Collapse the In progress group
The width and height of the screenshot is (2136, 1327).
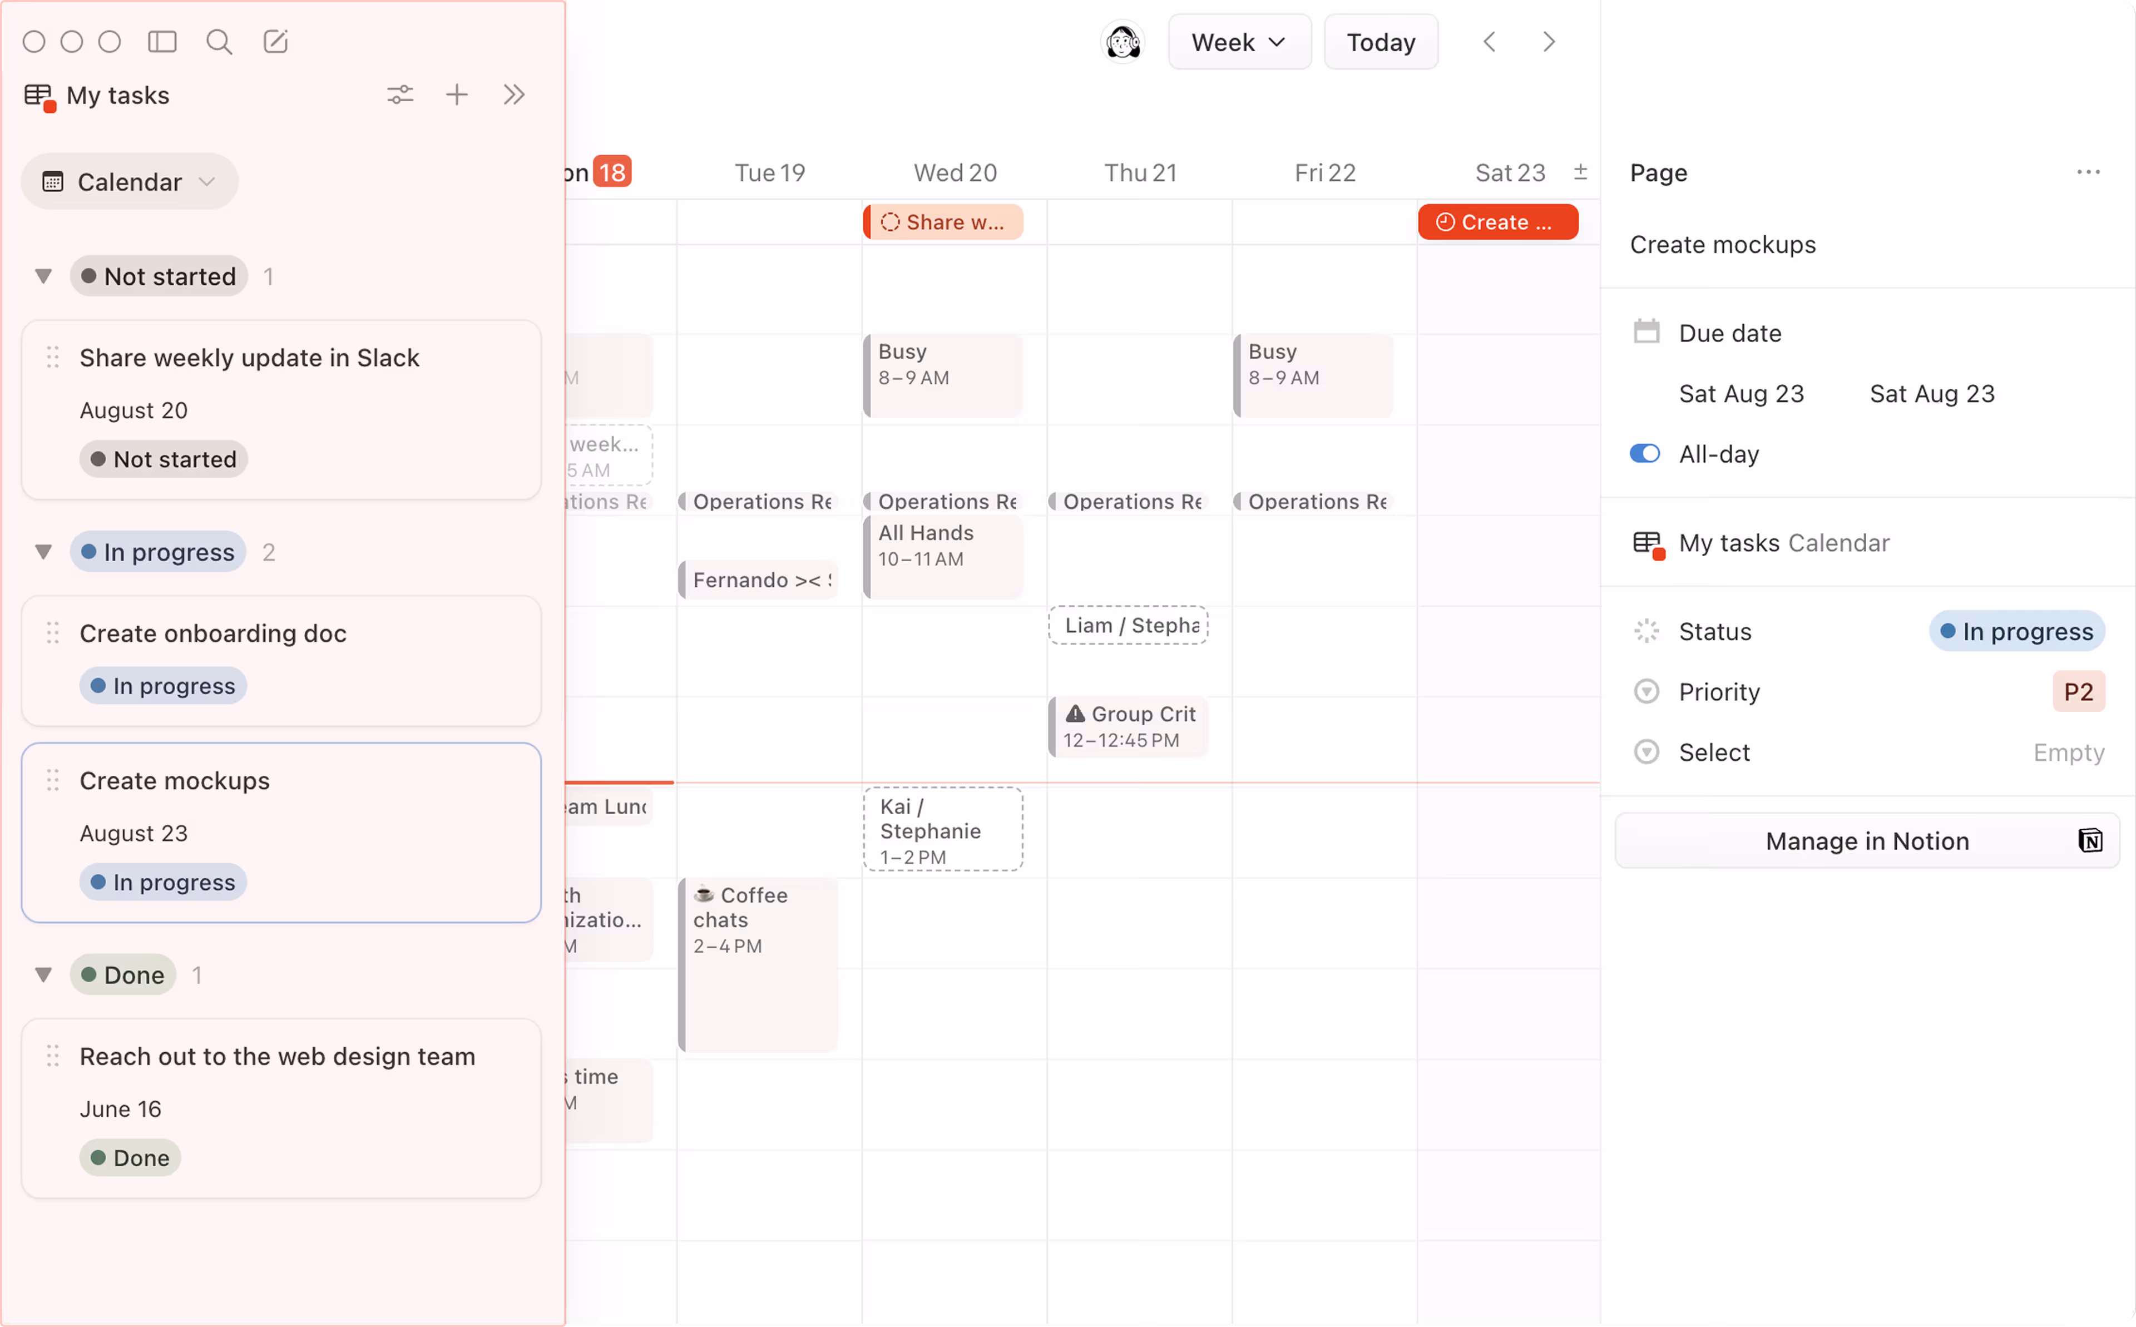tap(43, 552)
